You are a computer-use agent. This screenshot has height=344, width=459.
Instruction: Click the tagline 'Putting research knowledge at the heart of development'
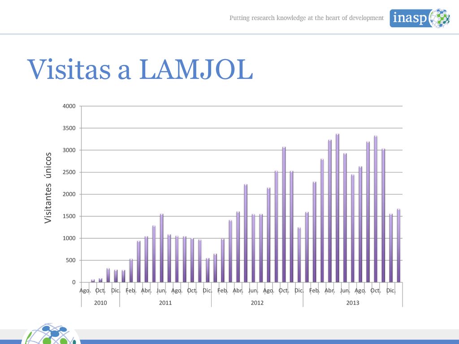(306, 18)
